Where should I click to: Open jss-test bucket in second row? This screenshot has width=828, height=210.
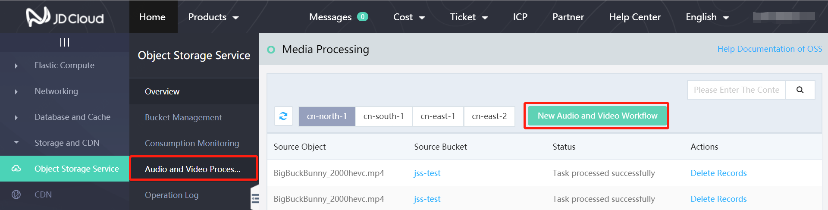coord(427,199)
